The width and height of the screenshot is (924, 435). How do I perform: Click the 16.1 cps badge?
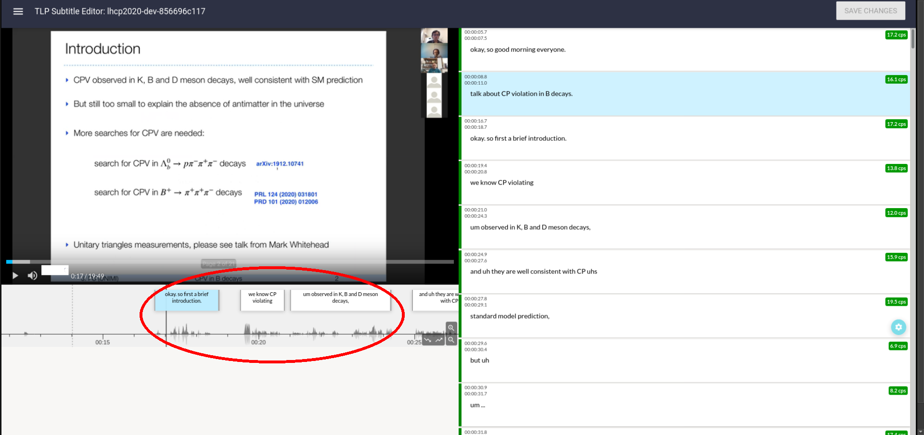point(896,79)
